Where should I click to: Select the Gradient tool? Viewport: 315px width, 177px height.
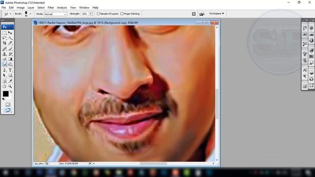(x=10, y=59)
